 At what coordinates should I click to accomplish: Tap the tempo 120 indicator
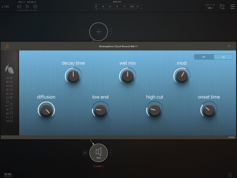click(x=5, y=6)
